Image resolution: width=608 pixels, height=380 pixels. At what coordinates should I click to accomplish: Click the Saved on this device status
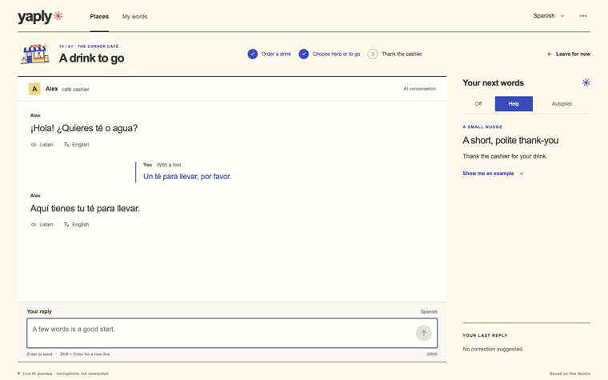coord(570,374)
